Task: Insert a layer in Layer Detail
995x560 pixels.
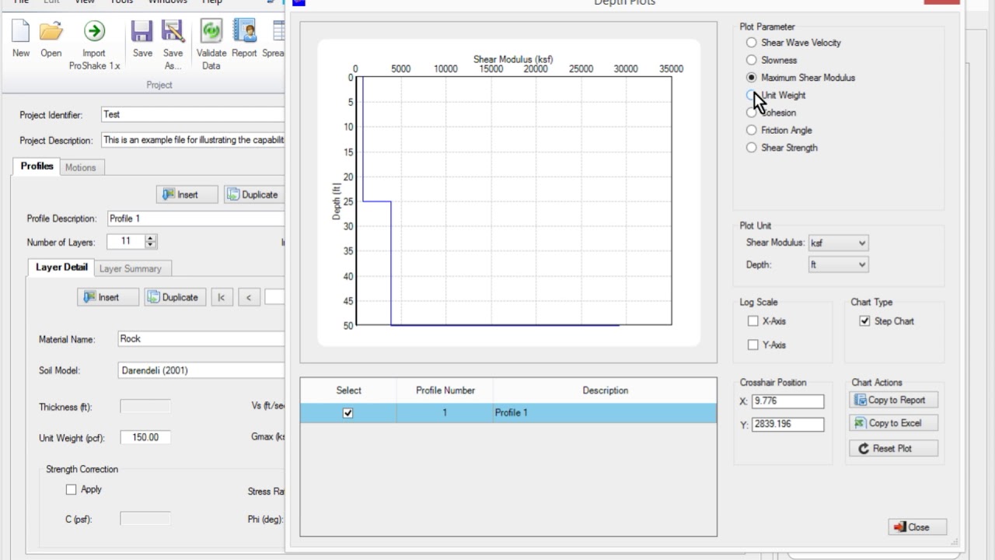Action: 108,297
